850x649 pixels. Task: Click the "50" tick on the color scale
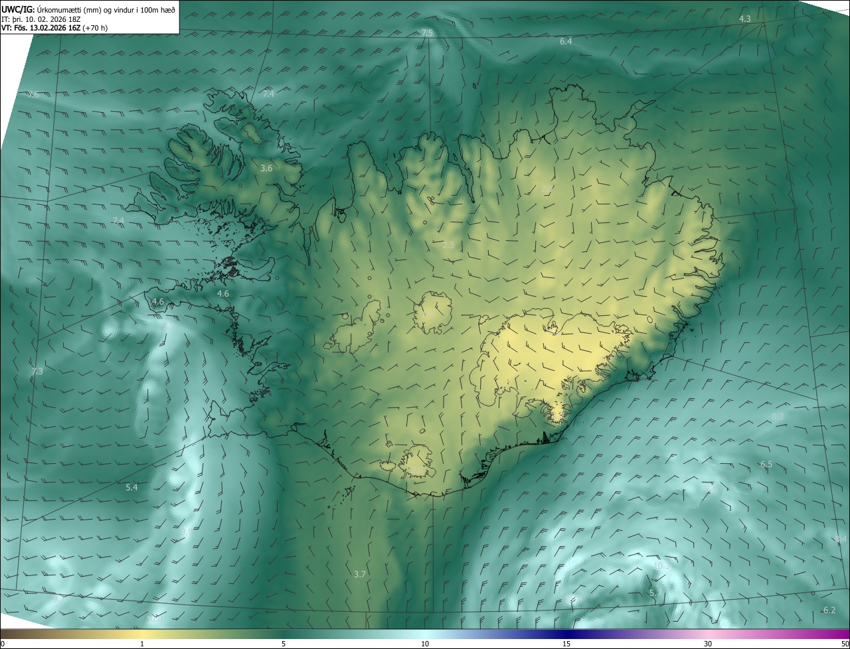[x=845, y=644]
